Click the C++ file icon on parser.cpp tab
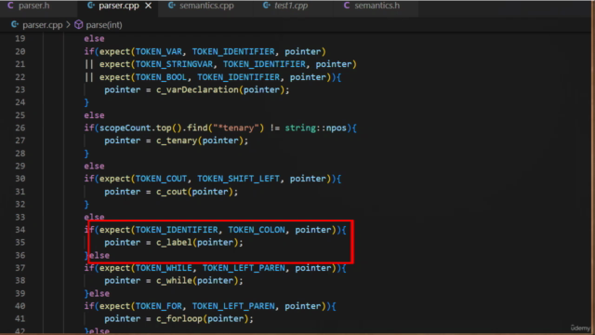The width and height of the screenshot is (595, 335). [91, 6]
